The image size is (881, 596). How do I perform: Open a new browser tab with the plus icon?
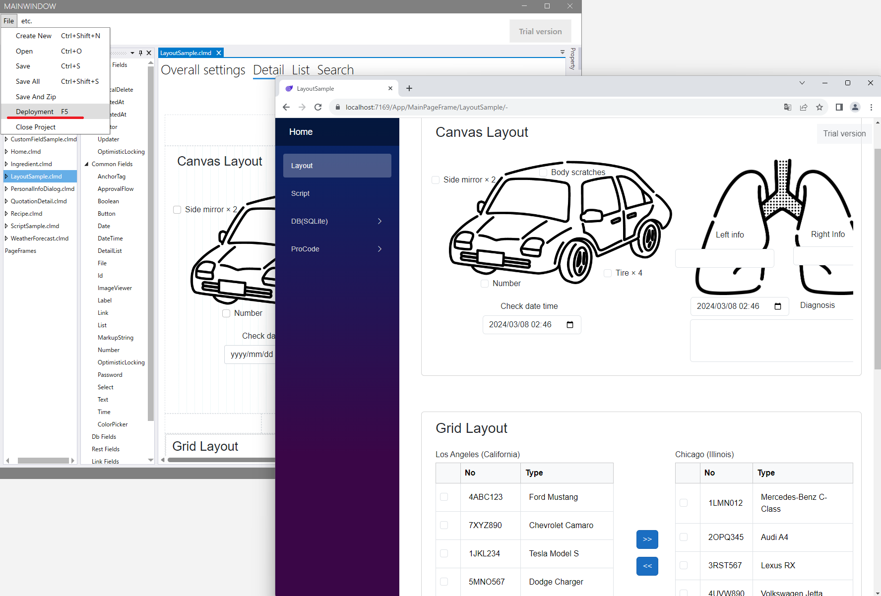click(x=409, y=88)
